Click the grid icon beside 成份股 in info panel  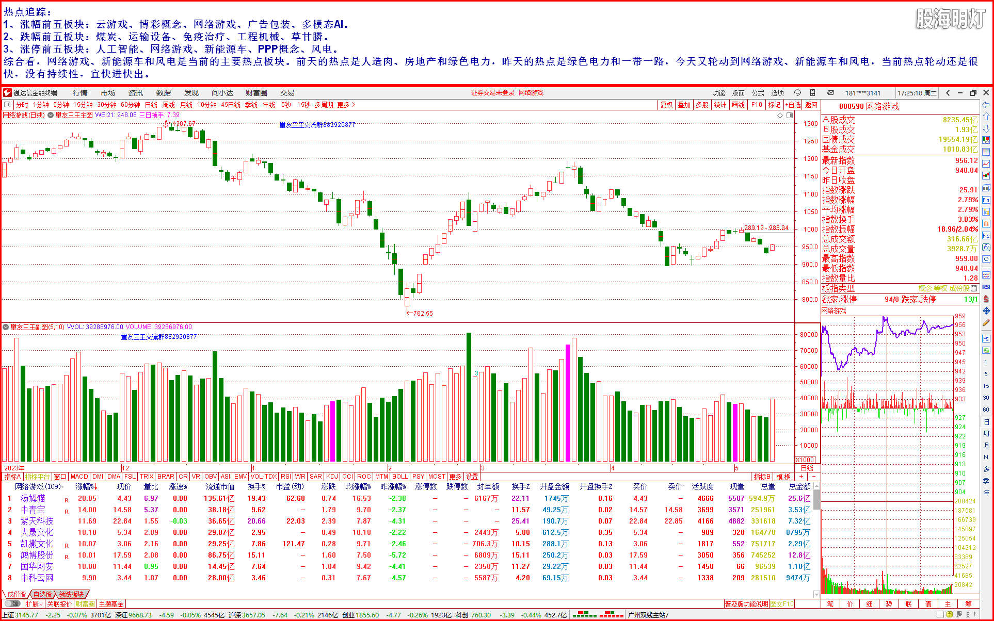[x=974, y=288]
